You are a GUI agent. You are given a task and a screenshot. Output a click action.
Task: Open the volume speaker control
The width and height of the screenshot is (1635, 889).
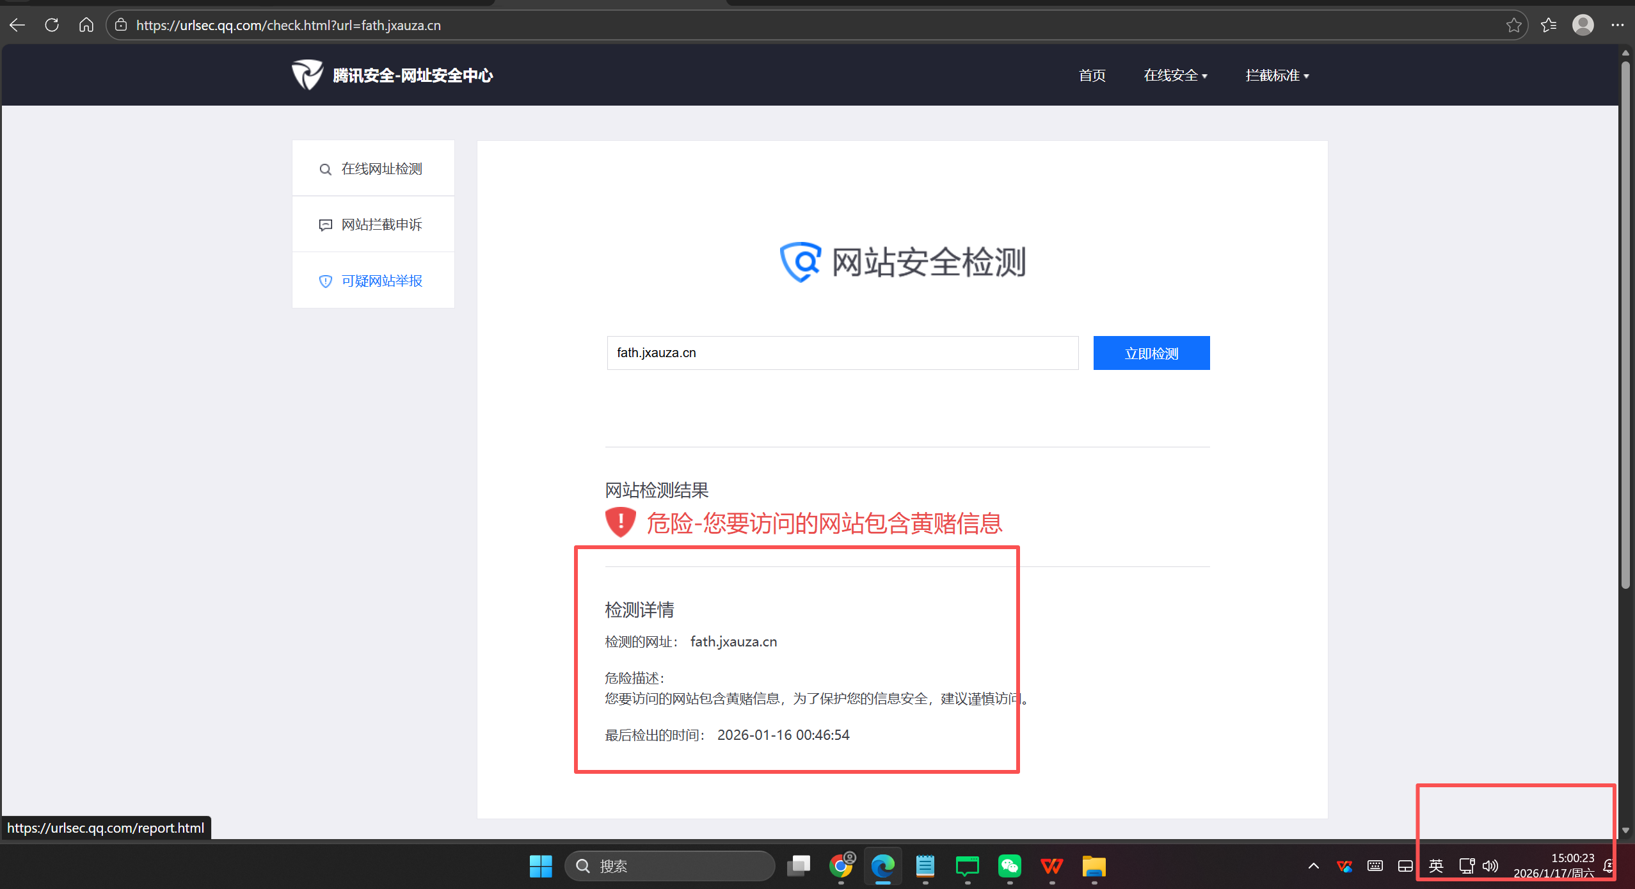click(1490, 866)
